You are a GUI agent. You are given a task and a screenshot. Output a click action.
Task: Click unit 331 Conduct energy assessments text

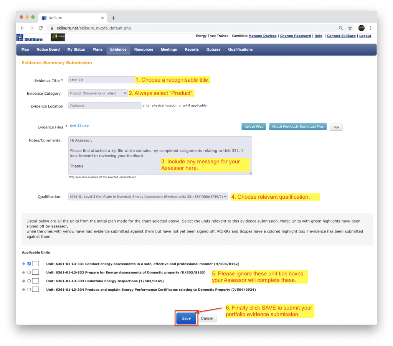(143, 264)
